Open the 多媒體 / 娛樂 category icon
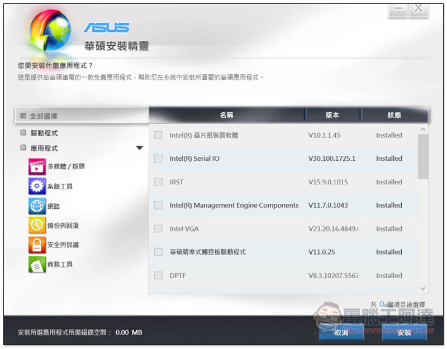Viewport: 447px width, 349px height. click(37, 166)
